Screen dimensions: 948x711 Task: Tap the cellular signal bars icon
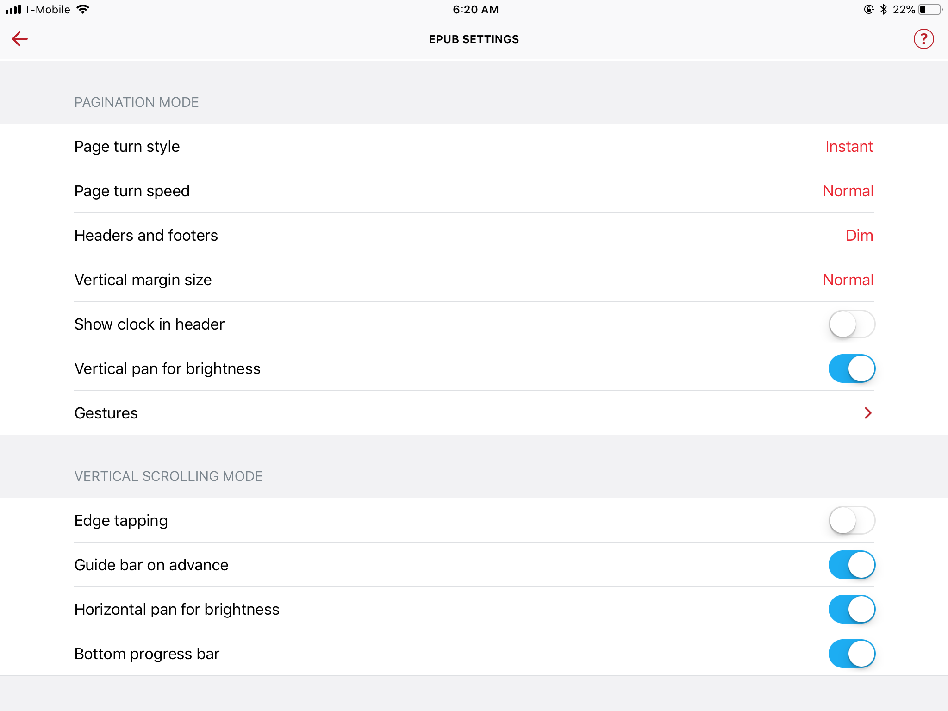pos(13,9)
